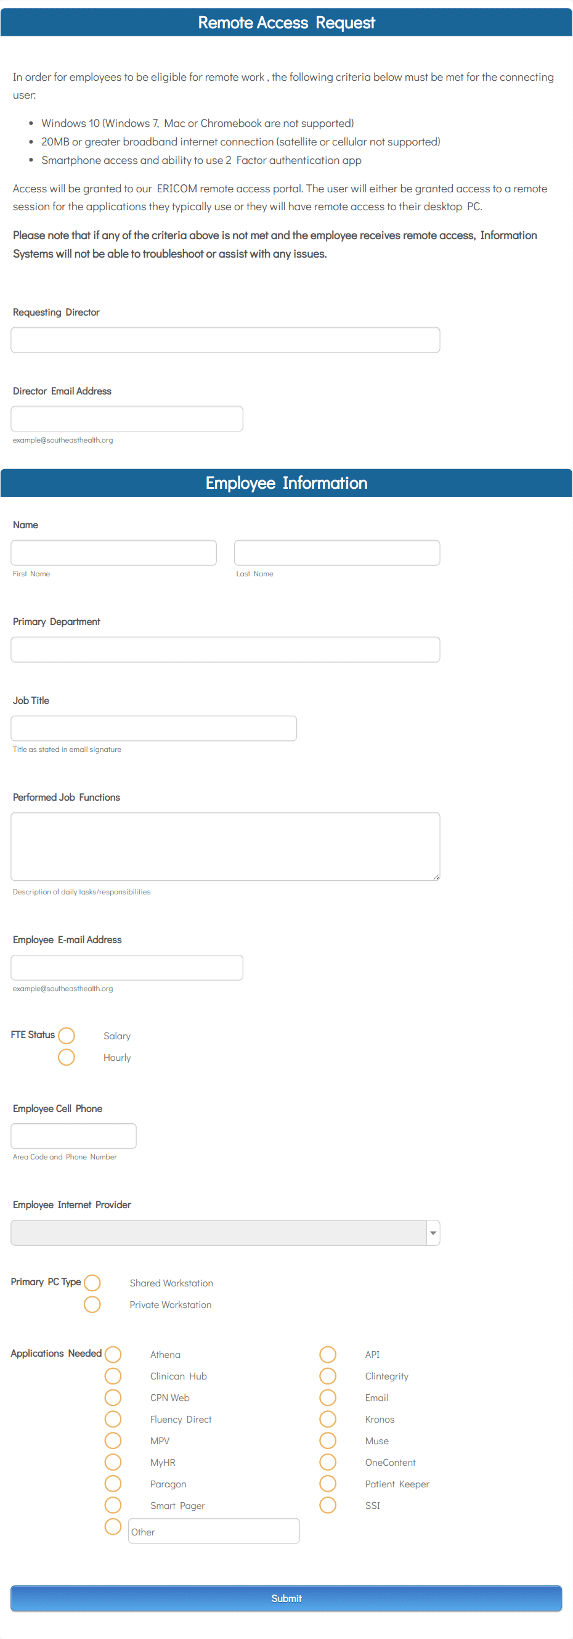Check the Email application
The height and width of the screenshot is (1639, 573).
point(328,1398)
